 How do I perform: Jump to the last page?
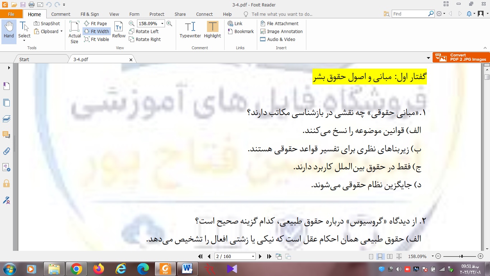[x=269, y=256]
